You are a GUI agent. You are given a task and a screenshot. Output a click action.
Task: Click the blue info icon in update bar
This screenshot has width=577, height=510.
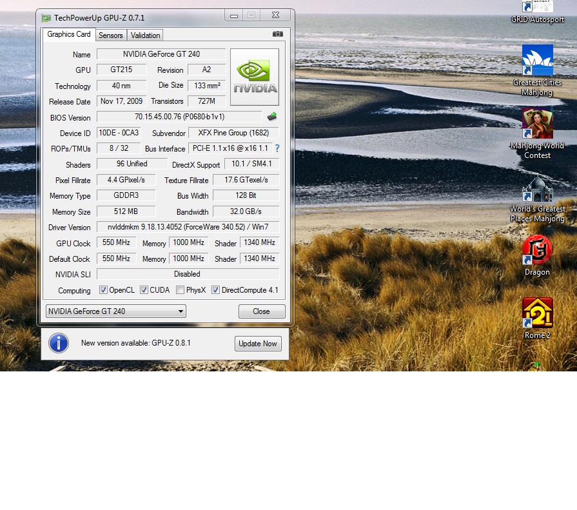(x=59, y=343)
